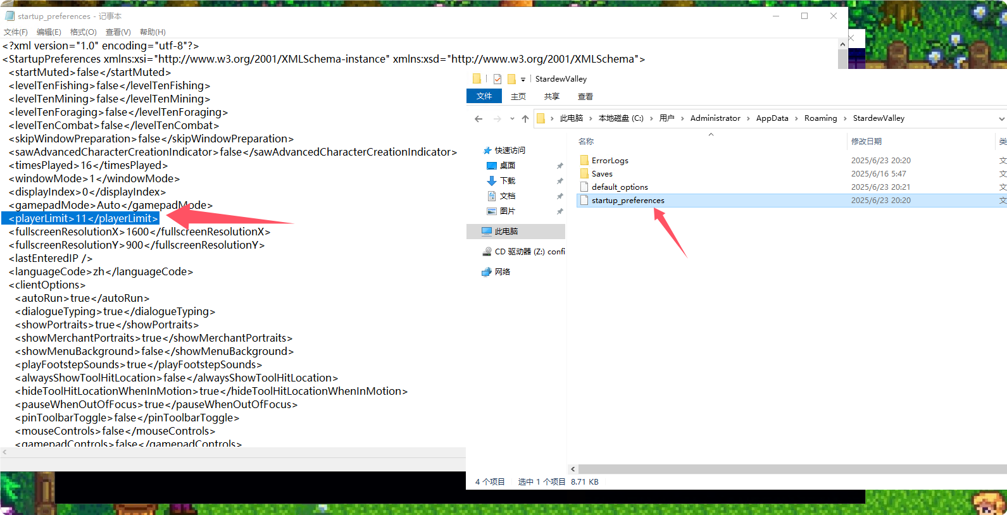
Task: Go up one folder level in Explorer
Action: pyautogui.click(x=525, y=119)
